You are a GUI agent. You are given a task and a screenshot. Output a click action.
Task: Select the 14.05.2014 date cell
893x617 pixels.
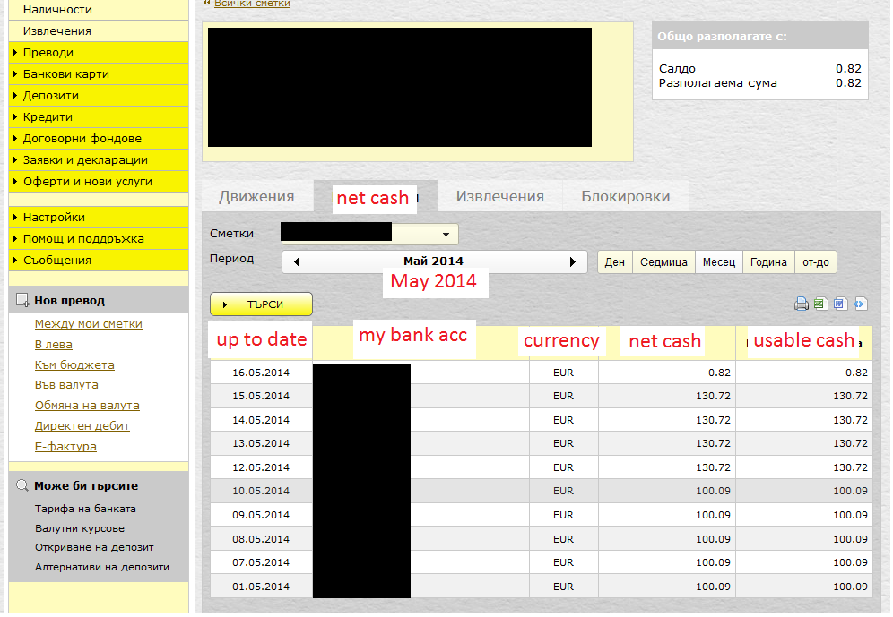[261, 420]
